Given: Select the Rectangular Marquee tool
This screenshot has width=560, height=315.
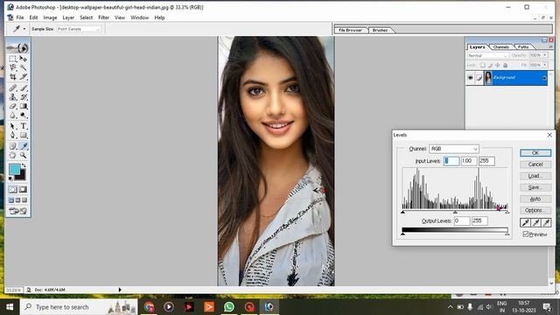Looking at the screenshot, I should click(x=13, y=59).
